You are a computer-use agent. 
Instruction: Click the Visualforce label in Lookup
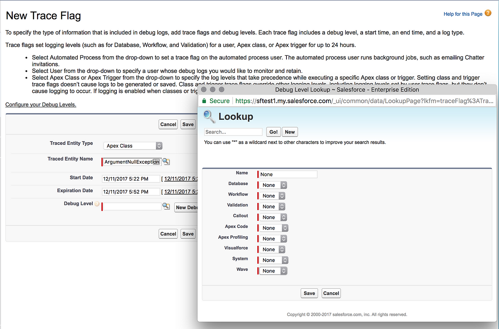[x=236, y=248]
